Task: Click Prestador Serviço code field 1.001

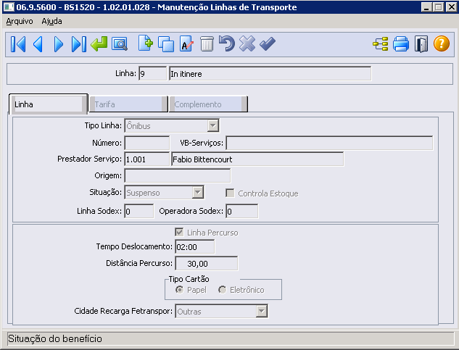Action: (x=147, y=159)
